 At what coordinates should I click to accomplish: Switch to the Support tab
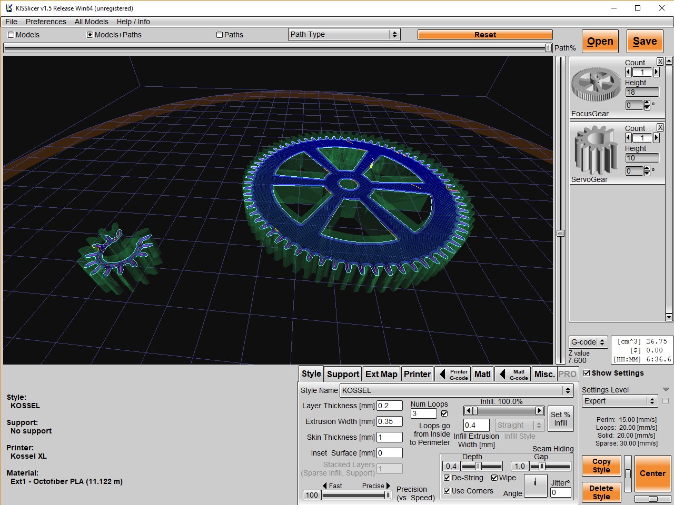[343, 374]
